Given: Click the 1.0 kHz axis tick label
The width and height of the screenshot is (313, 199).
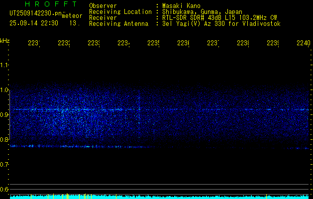Looking at the screenshot, I should click(4, 90).
